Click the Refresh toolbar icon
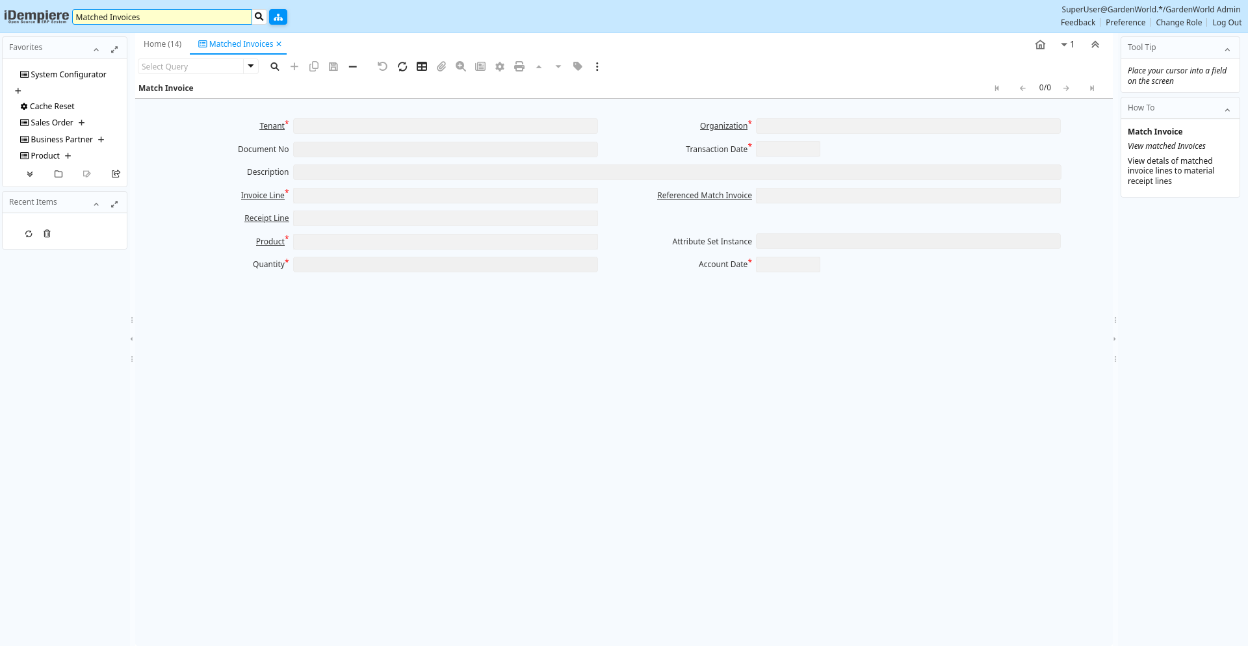 click(x=402, y=66)
